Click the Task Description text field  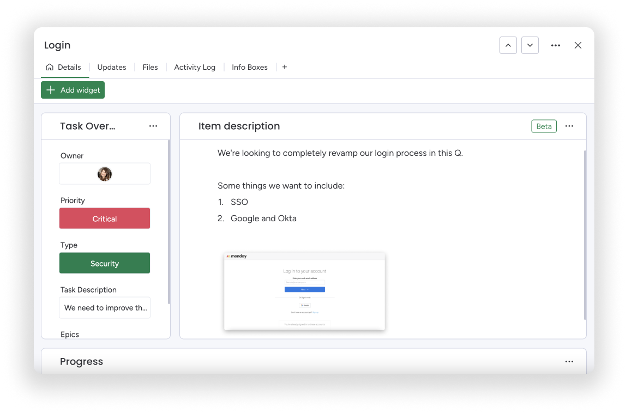coord(105,308)
